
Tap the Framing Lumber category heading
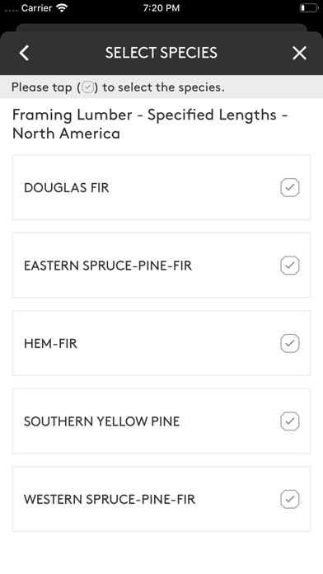pyautogui.click(x=150, y=124)
